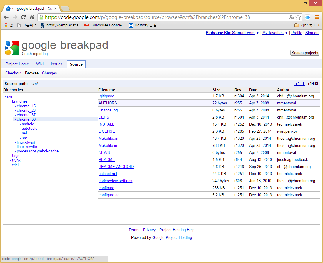Expand the chrome_37 folder arrow
323x263 pixels.
15,115
